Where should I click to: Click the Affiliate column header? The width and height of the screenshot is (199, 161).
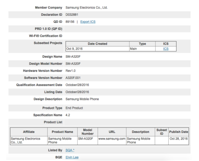tap(29, 132)
